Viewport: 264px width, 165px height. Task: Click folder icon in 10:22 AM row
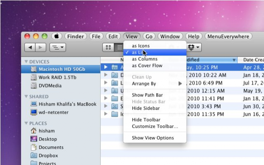click(115, 75)
